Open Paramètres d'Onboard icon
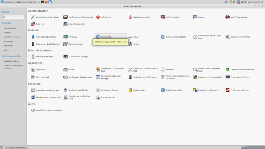The image size is (265, 149). click(195, 90)
